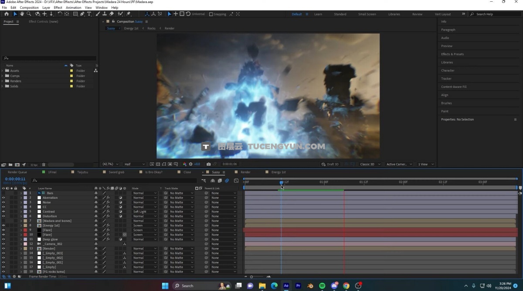Open the composition mini-flowchart icon
523x291 pixels.
click(204, 181)
